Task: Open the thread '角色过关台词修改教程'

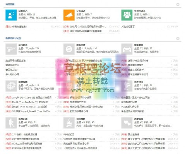Action: tap(132, 111)
